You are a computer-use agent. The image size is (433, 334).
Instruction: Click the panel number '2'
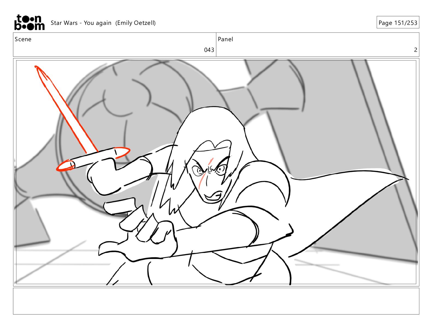pyautogui.click(x=416, y=50)
